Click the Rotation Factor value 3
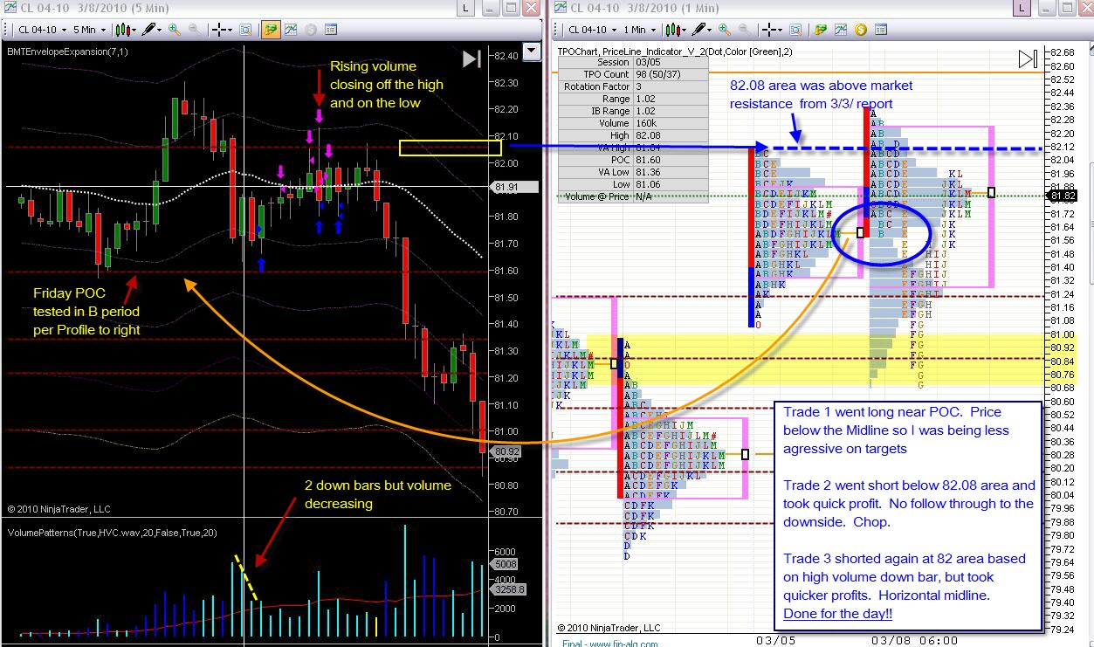1094x647 pixels. click(x=671, y=86)
